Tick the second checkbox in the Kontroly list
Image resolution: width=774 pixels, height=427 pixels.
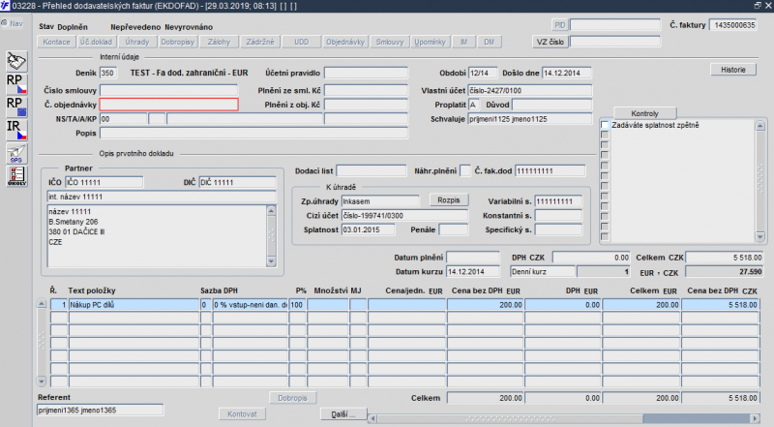(605, 135)
